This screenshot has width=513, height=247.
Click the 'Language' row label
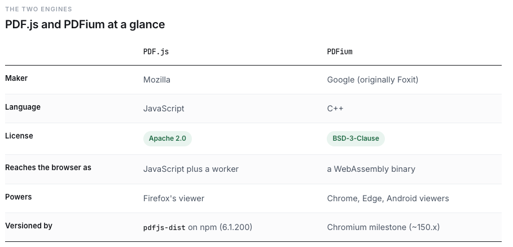(x=23, y=107)
